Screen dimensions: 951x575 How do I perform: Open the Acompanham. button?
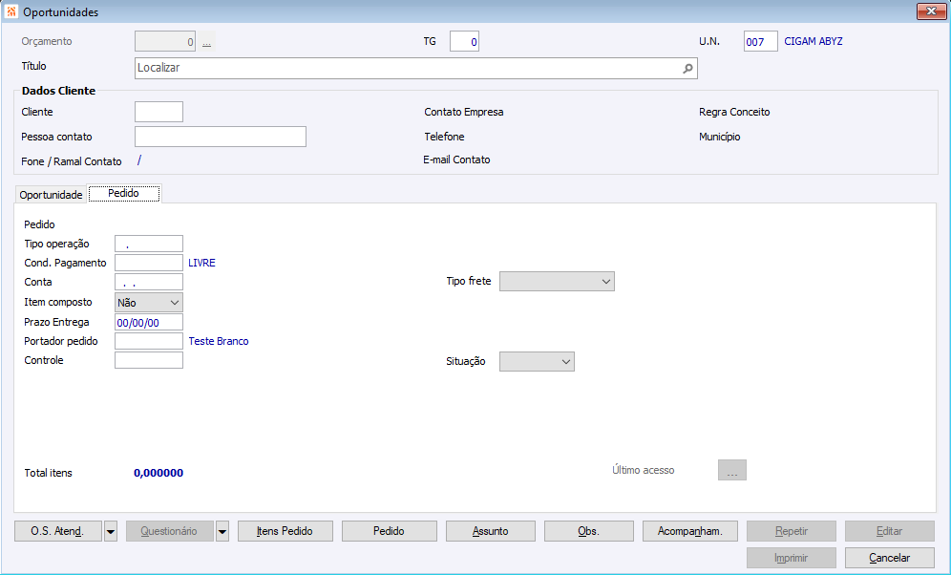[690, 531]
